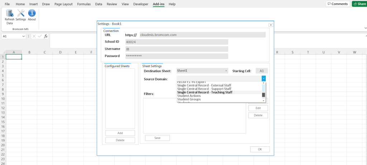
Task: Open the Review tab
Action: 112,4
